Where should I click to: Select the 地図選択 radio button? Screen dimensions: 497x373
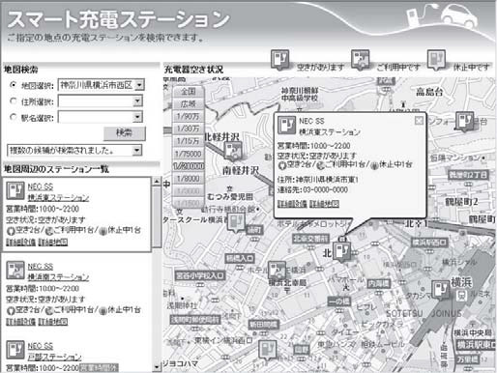coord(13,85)
